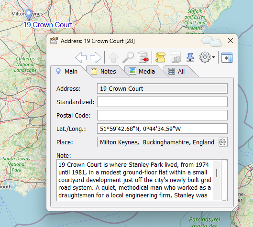Open the toolbar gear settings icon

(x=205, y=57)
